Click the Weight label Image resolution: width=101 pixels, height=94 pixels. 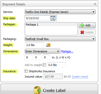(8, 45)
